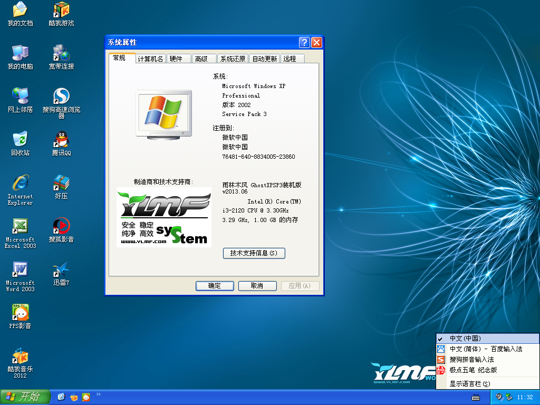The width and height of the screenshot is (540, 405).
Task: Choose 中文(简体) - 百度输入法 input method
Action: (x=488, y=349)
